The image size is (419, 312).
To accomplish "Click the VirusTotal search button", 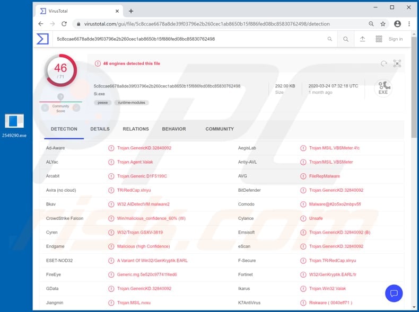I will 346,39.
